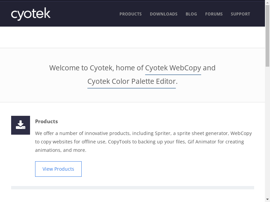This screenshot has height=202, width=270.
Task: Follow the Cyotek WebCopy link
Action: click(173, 68)
